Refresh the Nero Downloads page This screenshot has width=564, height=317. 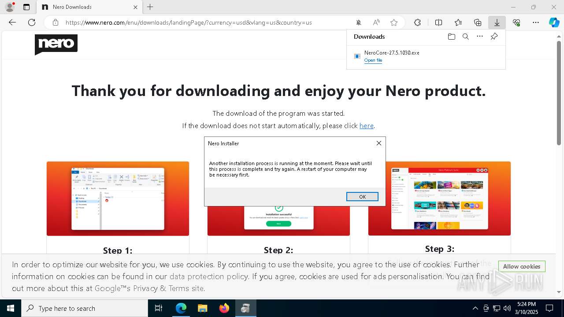pyautogui.click(x=32, y=22)
